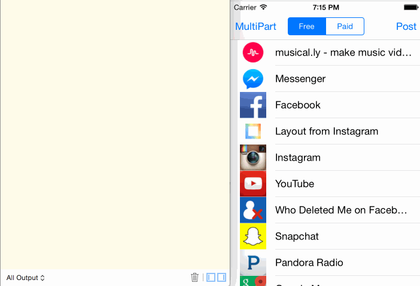Tap the Layout from Instagram icon
Screen dimensions: 420x286
(x=253, y=131)
